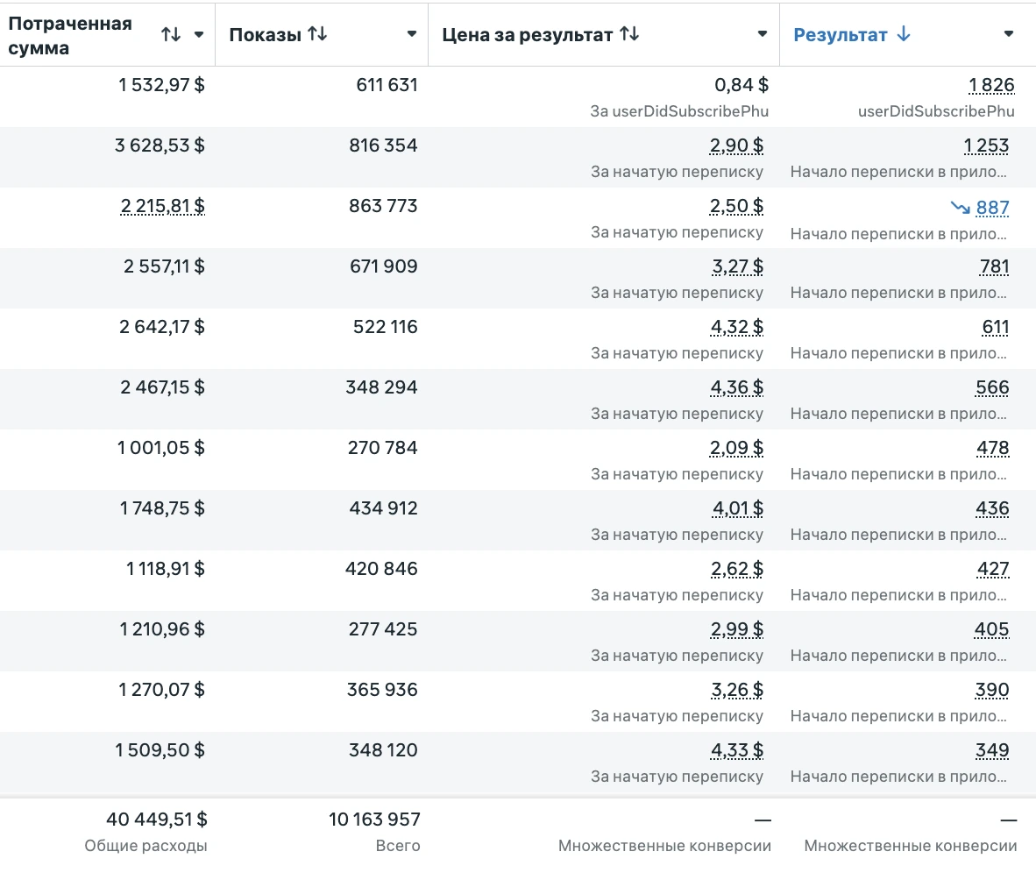The width and height of the screenshot is (1036, 880).
Task: Select the Показы column header
Action: [266, 35]
